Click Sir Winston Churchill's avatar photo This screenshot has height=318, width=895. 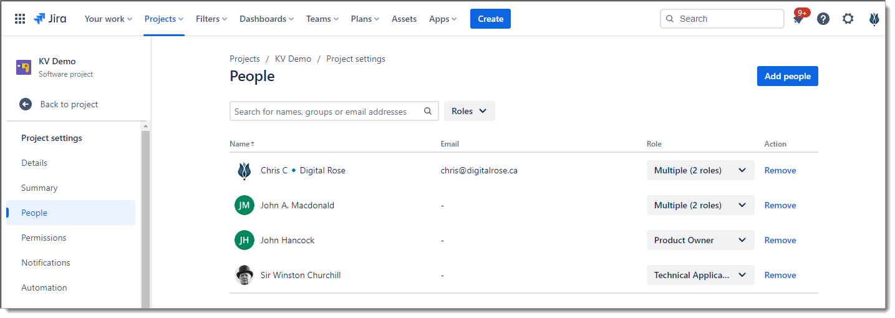(x=244, y=275)
